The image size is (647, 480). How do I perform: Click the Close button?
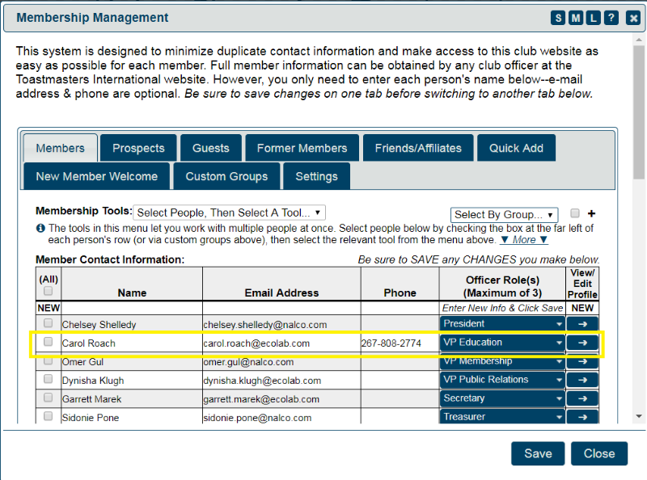pyautogui.click(x=599, y=453)
